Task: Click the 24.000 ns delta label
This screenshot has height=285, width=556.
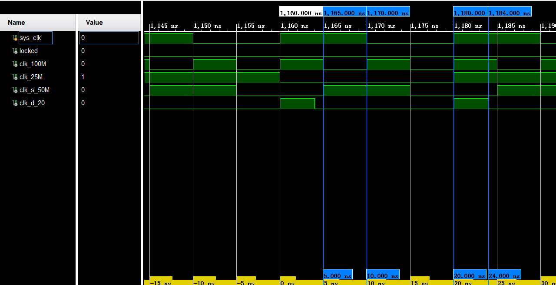Action: point(504,275)
